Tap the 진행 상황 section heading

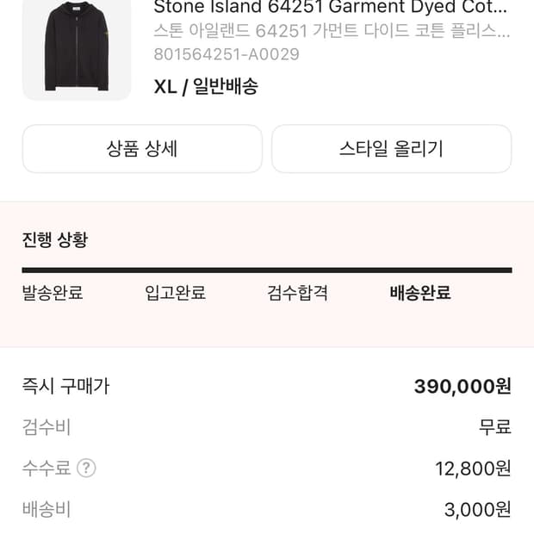[x=55, y=240]
